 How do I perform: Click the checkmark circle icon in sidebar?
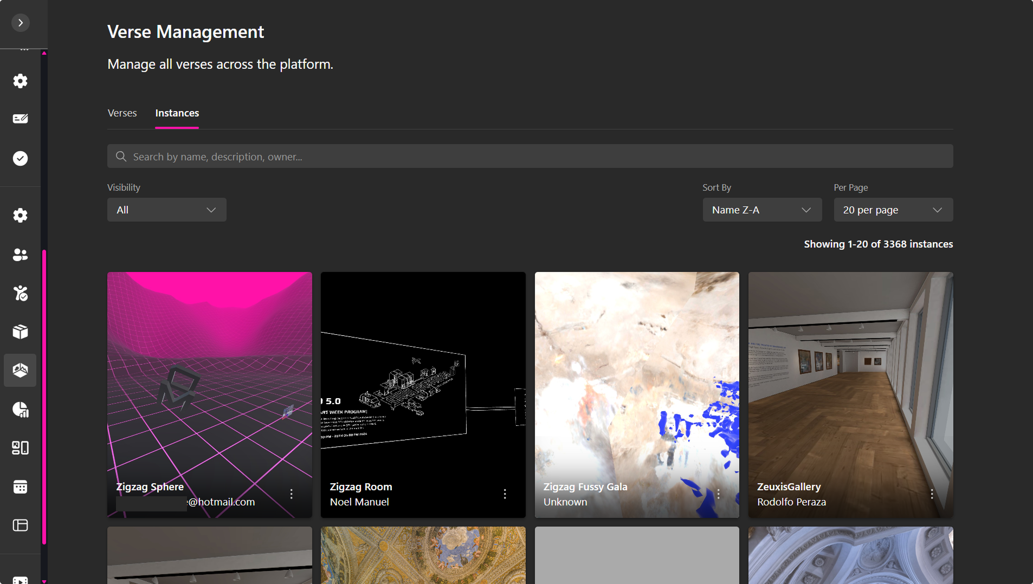(21, 159)
